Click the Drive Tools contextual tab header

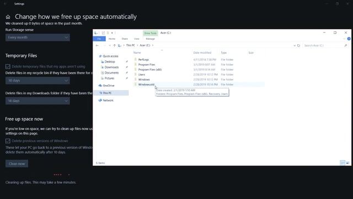coord(150,33)
